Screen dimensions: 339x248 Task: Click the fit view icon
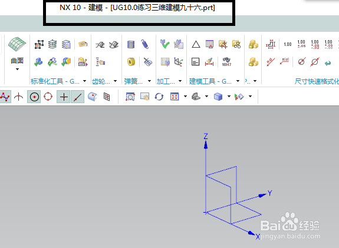(175, 97)
